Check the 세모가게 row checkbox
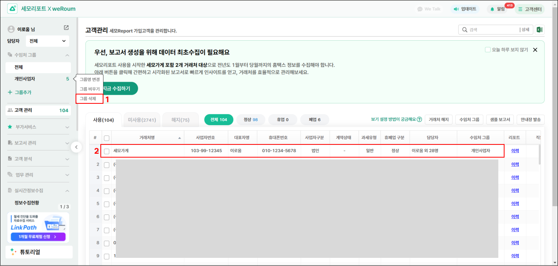Image resolution: width=558 pixels, height=266 pixels. [107, 151]
